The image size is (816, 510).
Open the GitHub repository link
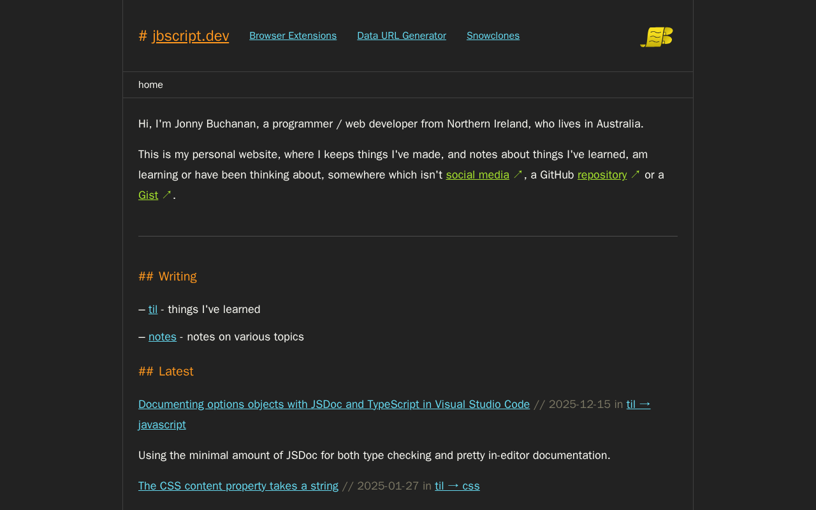coord(602,175)
